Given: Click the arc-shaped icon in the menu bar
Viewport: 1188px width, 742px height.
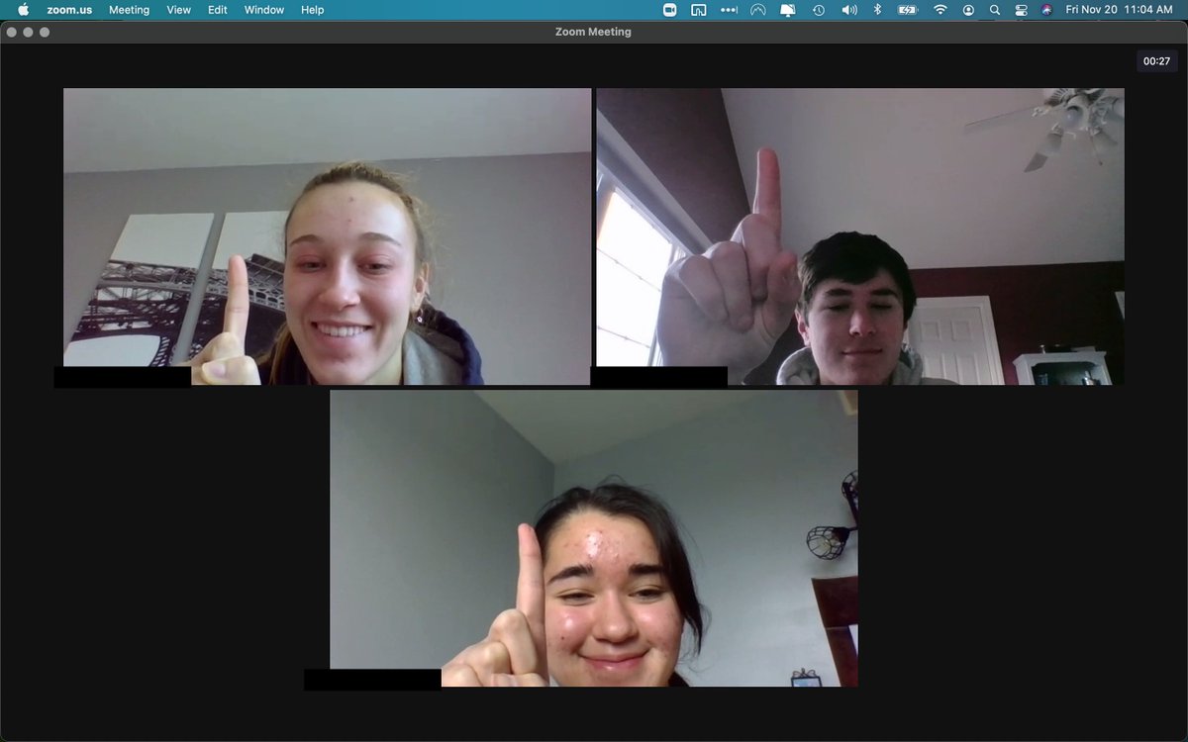Looking at the screenshot, I should 758,10.
